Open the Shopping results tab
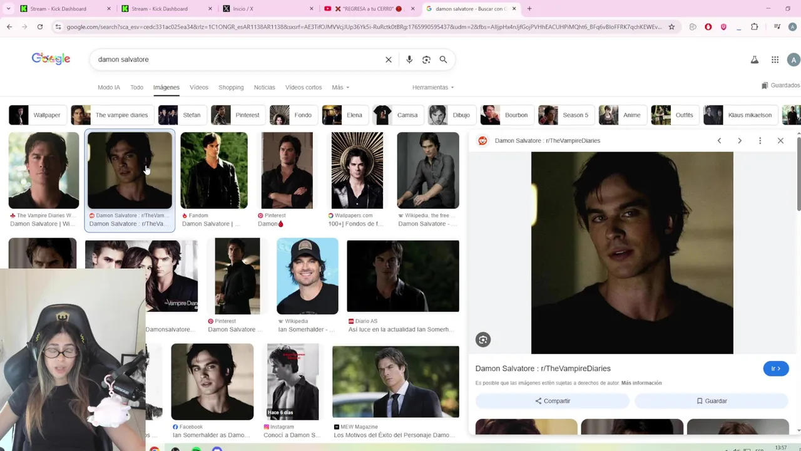This screenshot has width=801, height=451. pyautogui.click(x=231, y=88)
